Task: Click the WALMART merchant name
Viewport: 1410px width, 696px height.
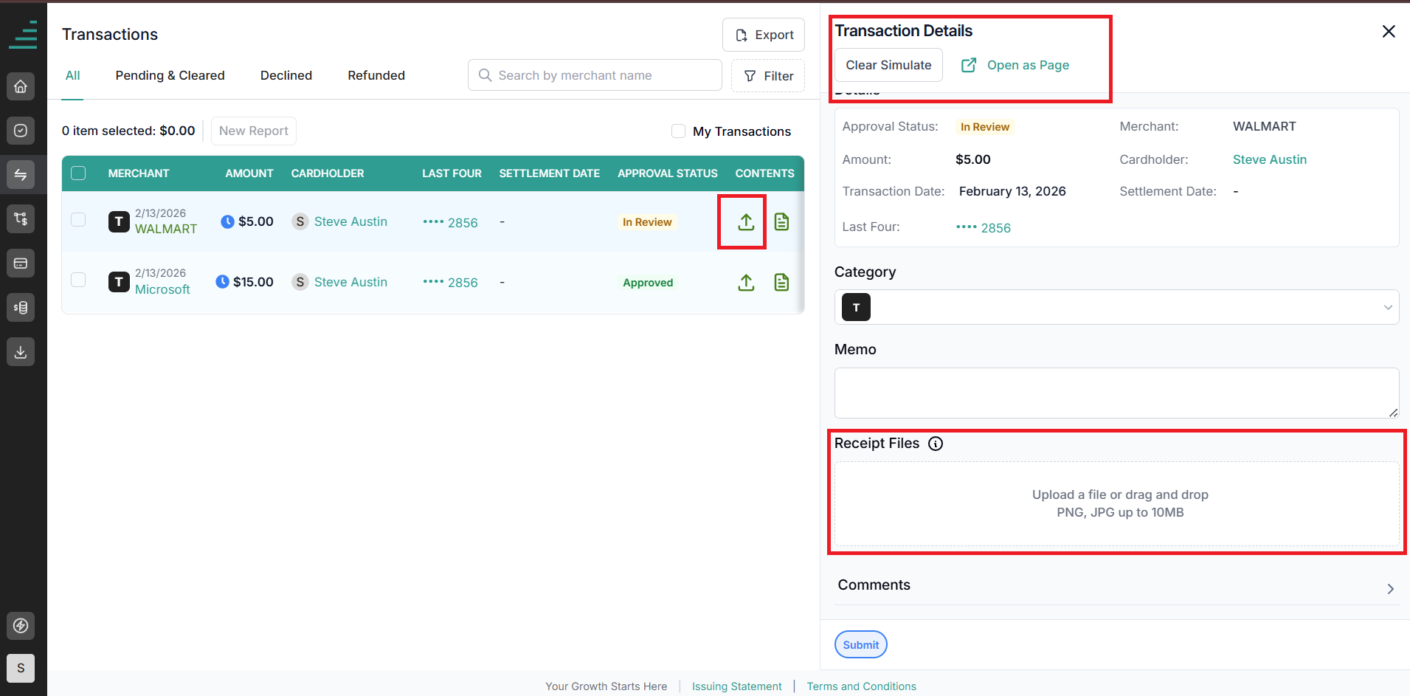Action: click(166, 229)
